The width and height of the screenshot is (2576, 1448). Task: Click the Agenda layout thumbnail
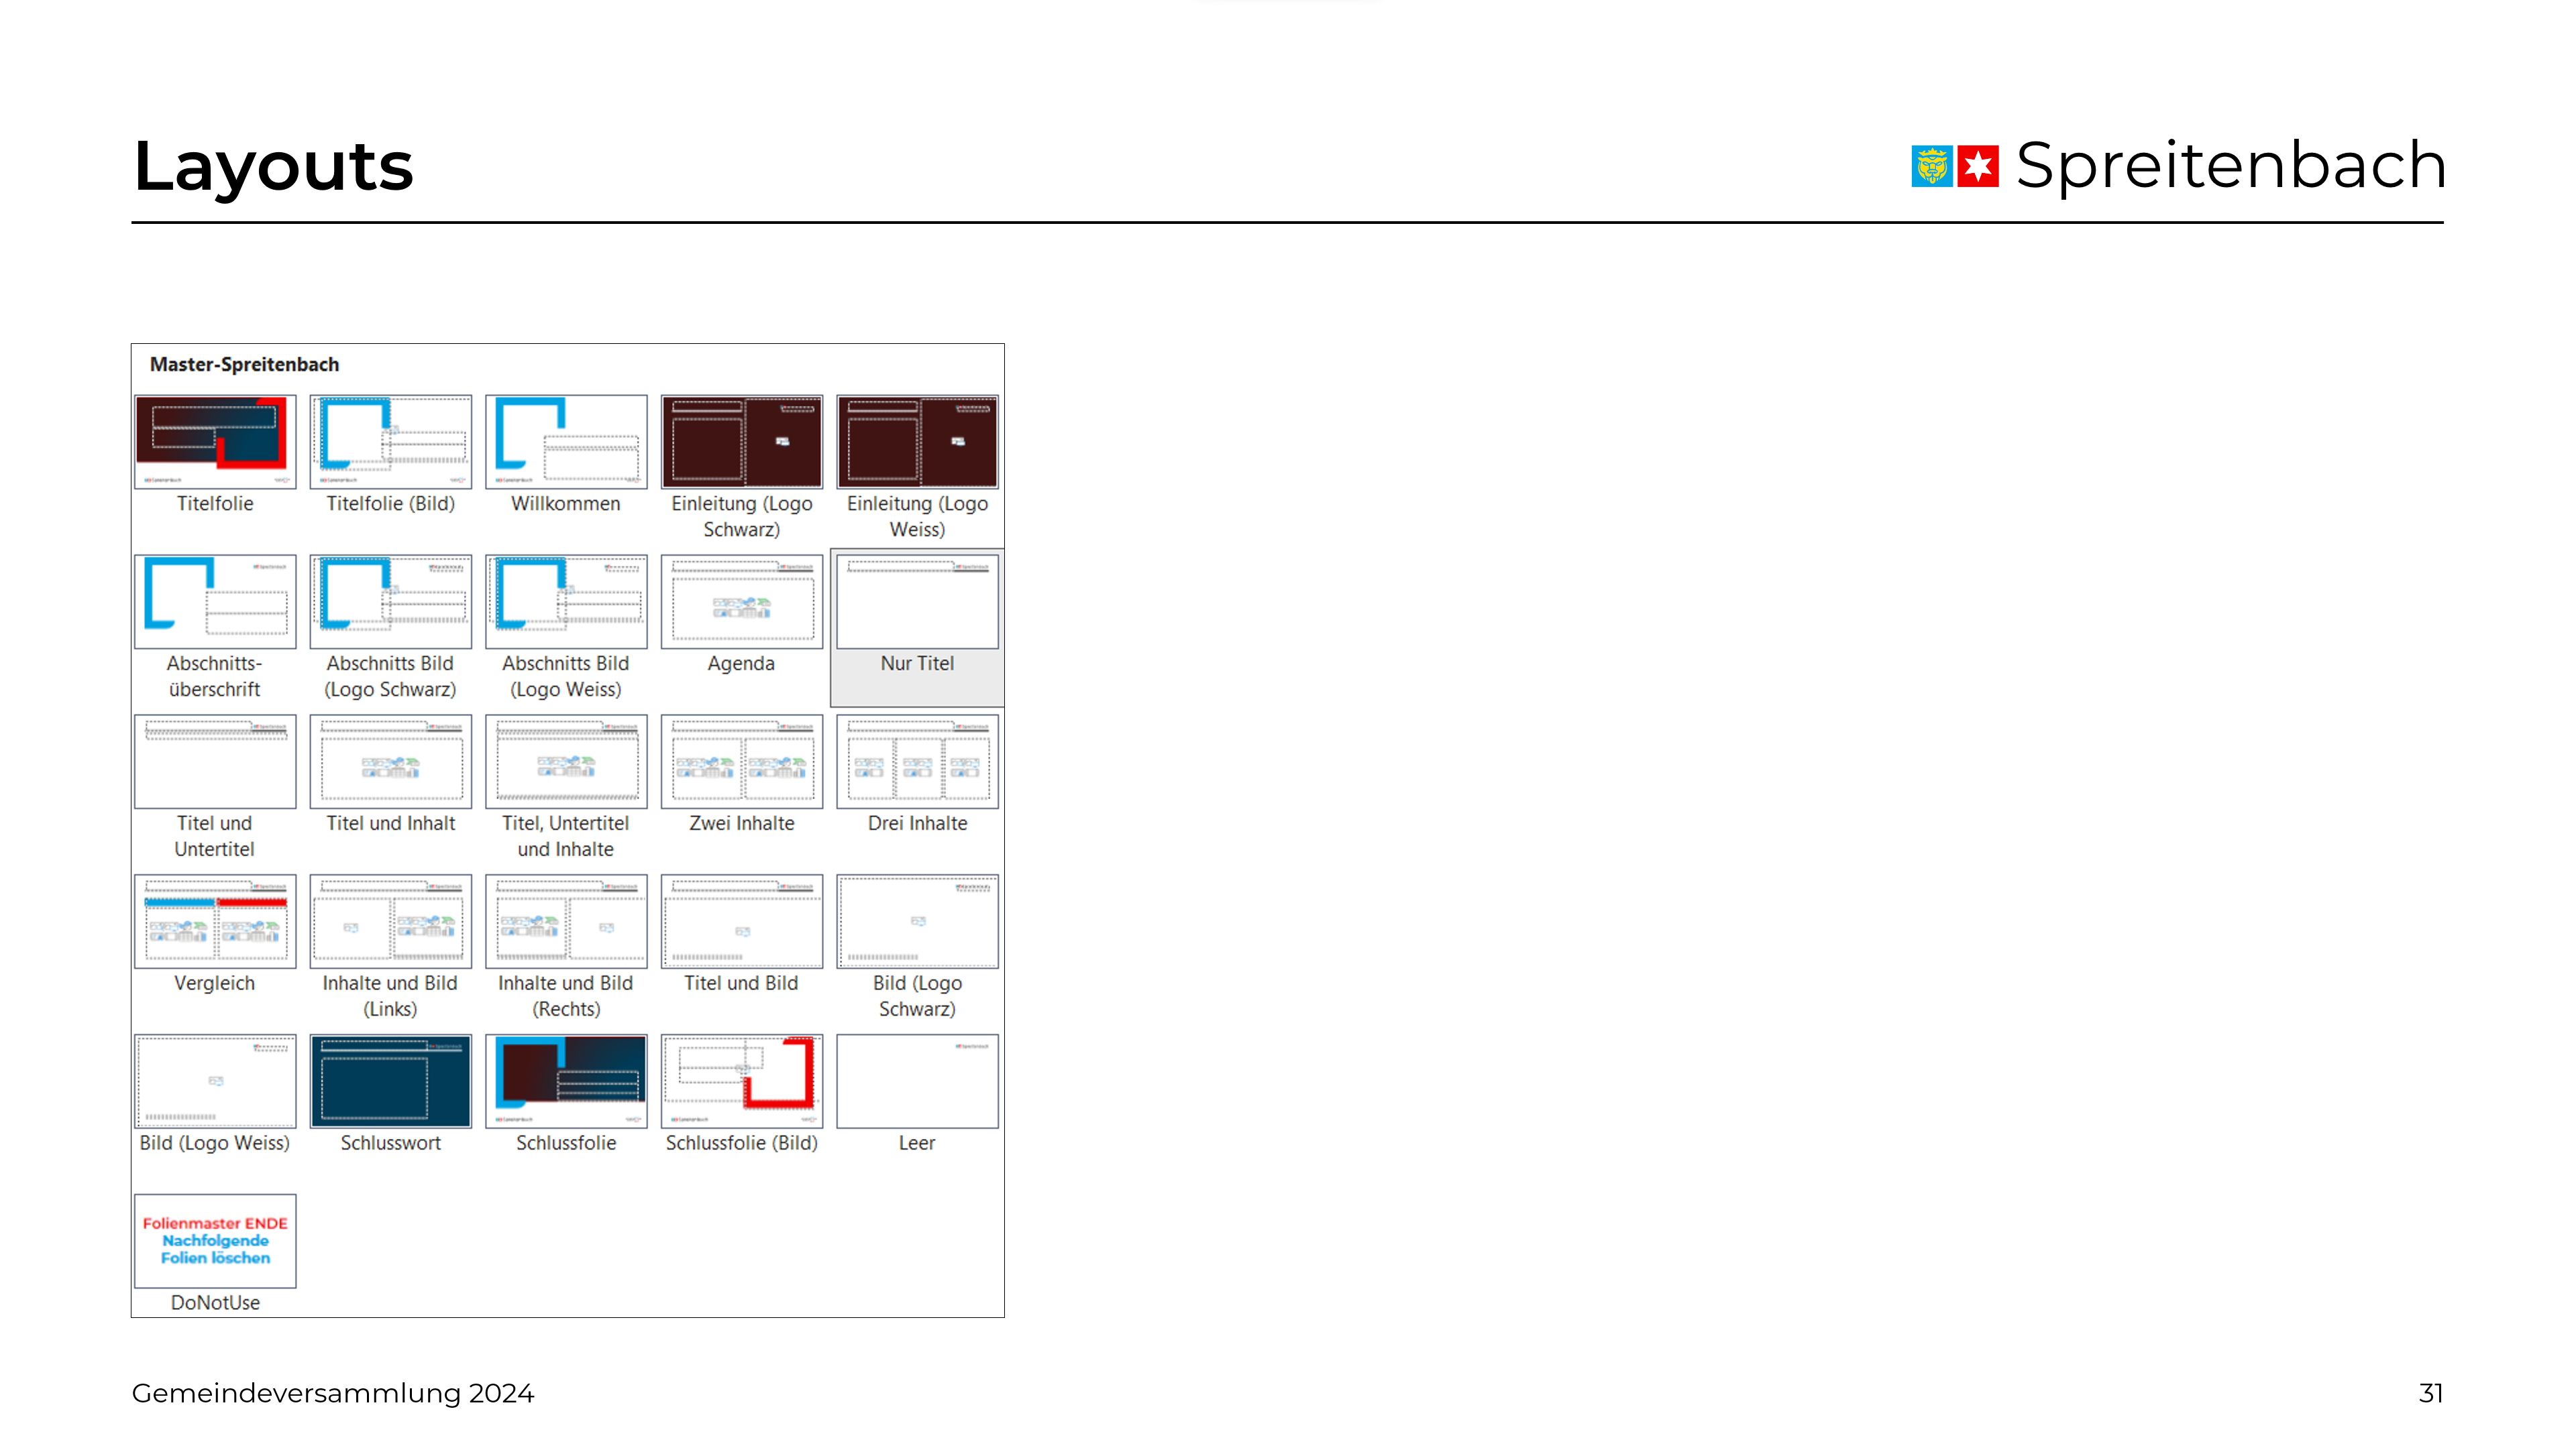pyautogui.click(x=741, y=601)
